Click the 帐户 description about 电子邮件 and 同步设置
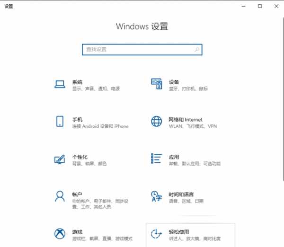 (x=100, y=204)
